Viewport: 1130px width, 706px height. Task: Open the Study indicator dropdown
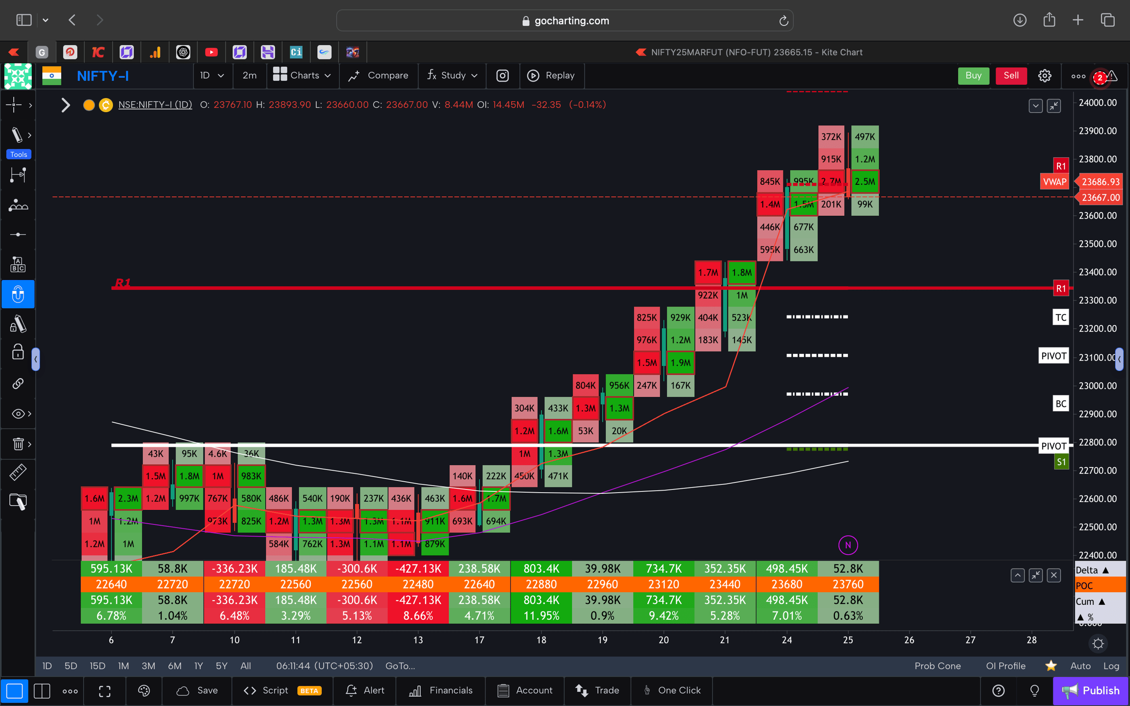452,75
